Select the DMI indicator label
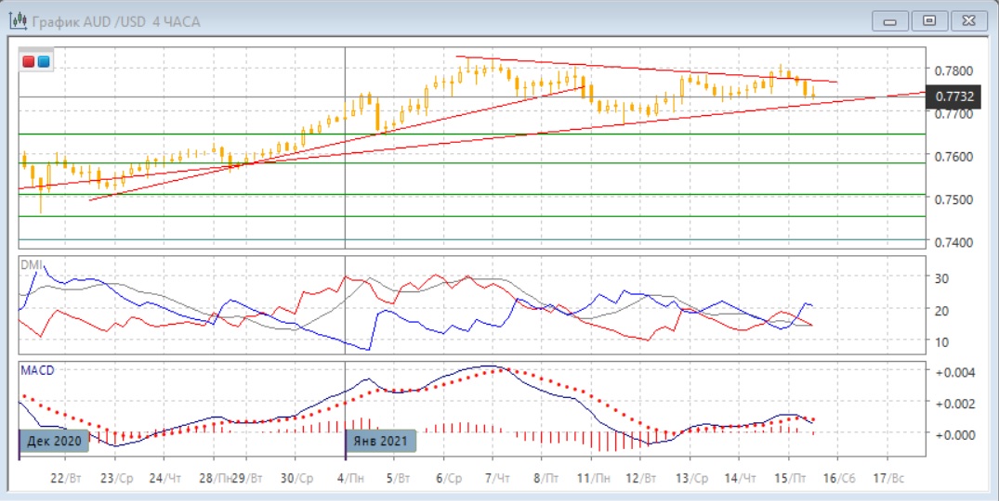The image size is (999, 501). click(31, 264)
